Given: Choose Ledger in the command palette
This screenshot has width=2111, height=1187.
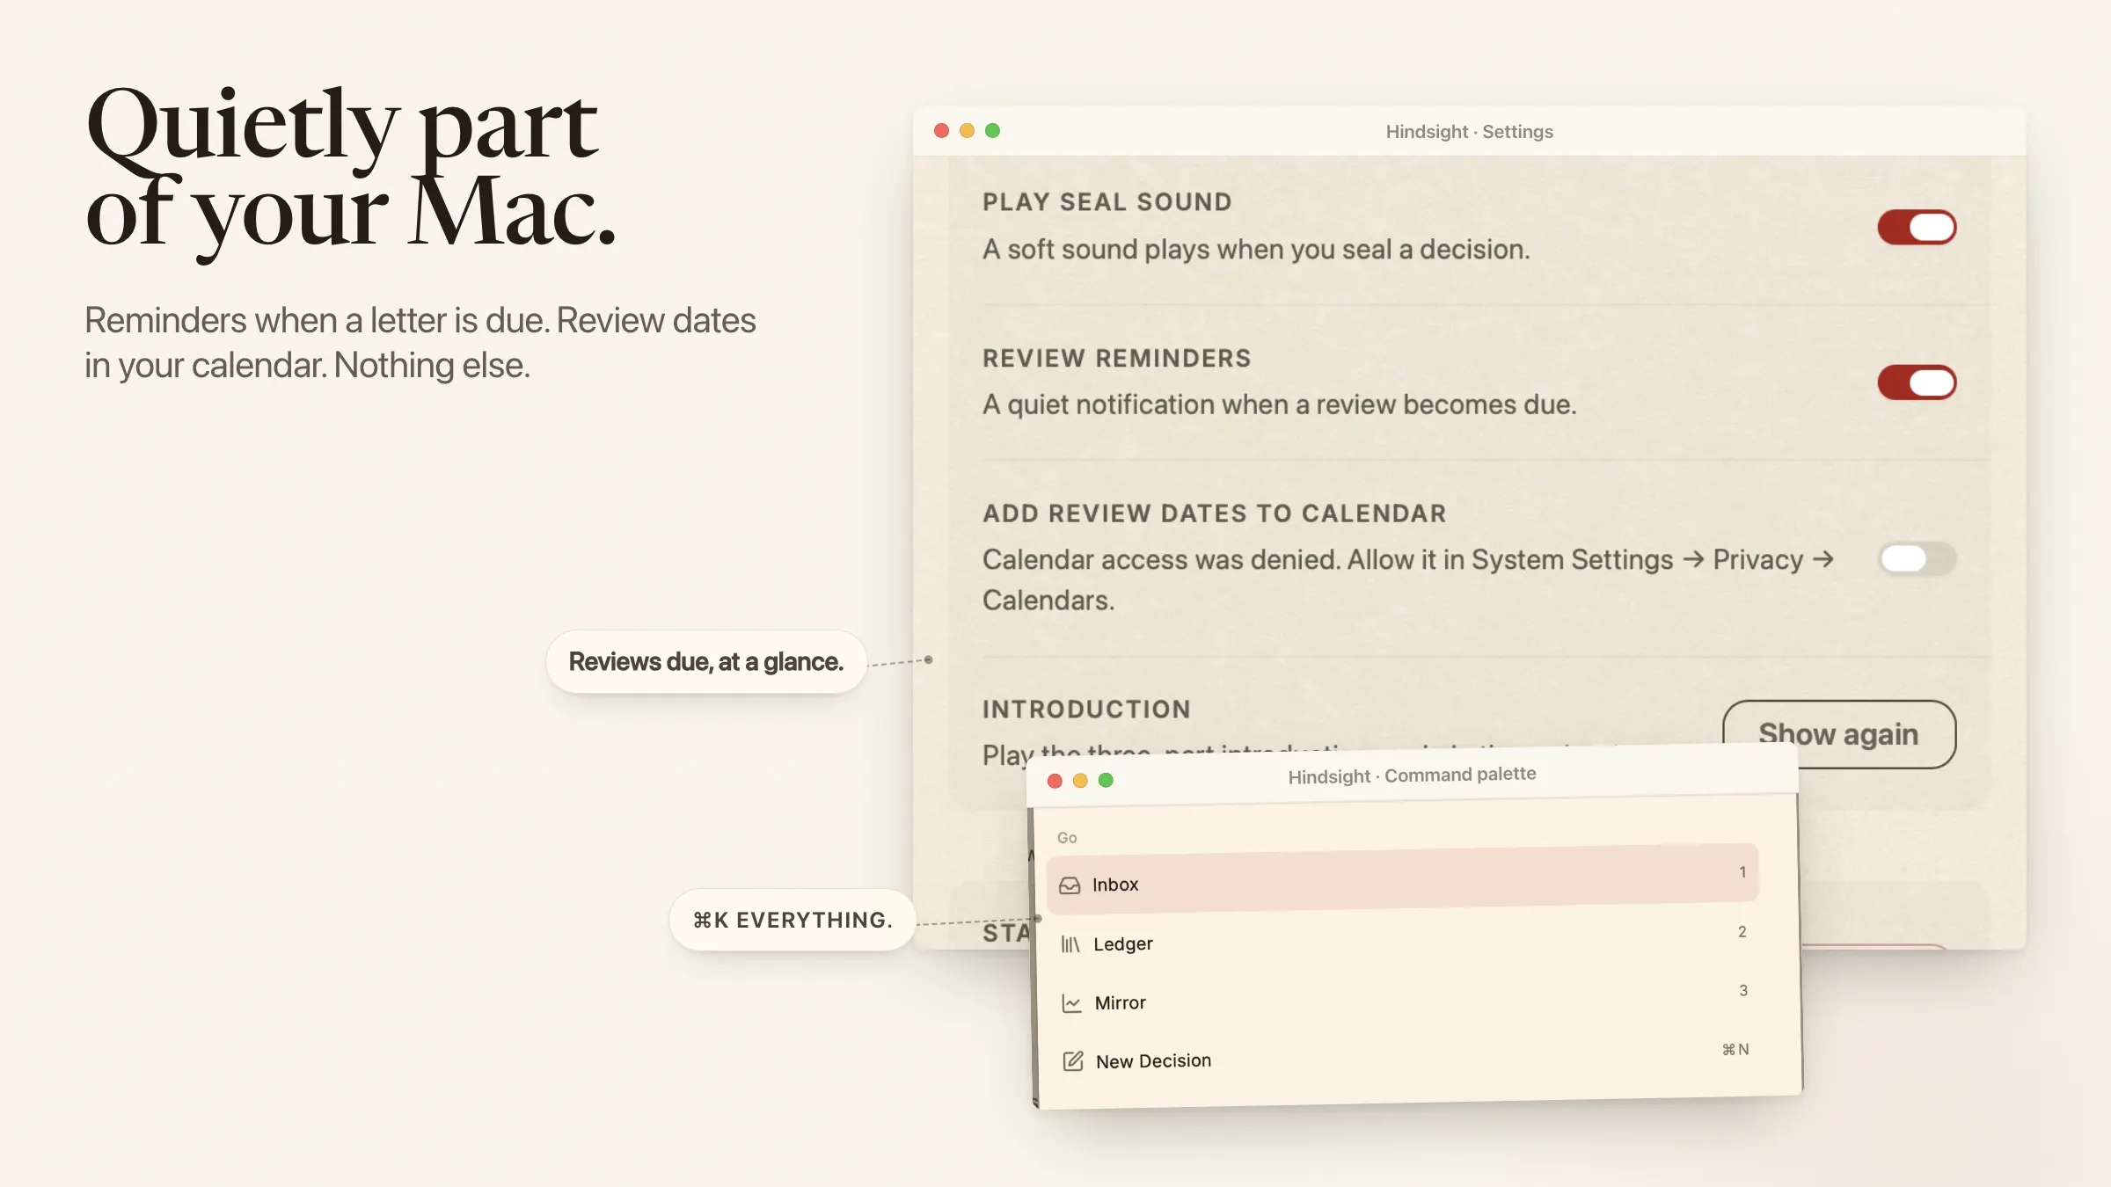Looking at the screenshot, I should point(1402,938).
